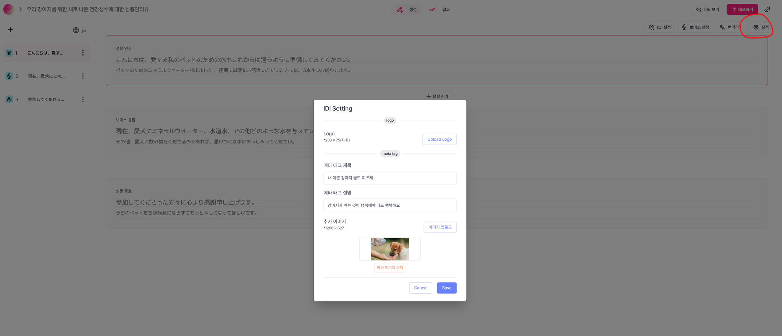Click the 문항 추가 add question button
This screenshot has width=782, height=336.
(x=437, y=96)
